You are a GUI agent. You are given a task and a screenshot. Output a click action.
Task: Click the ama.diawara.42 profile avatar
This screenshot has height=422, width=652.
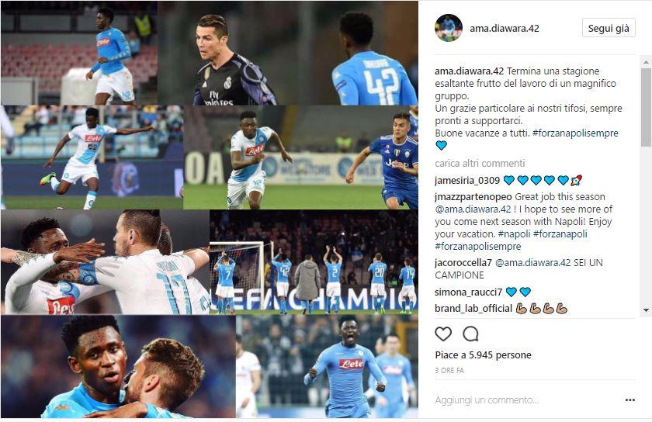(449, 28)
